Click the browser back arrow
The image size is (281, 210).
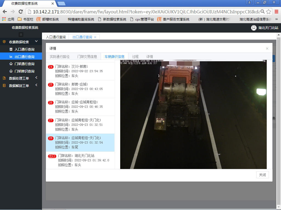click(x=5, y=12)
